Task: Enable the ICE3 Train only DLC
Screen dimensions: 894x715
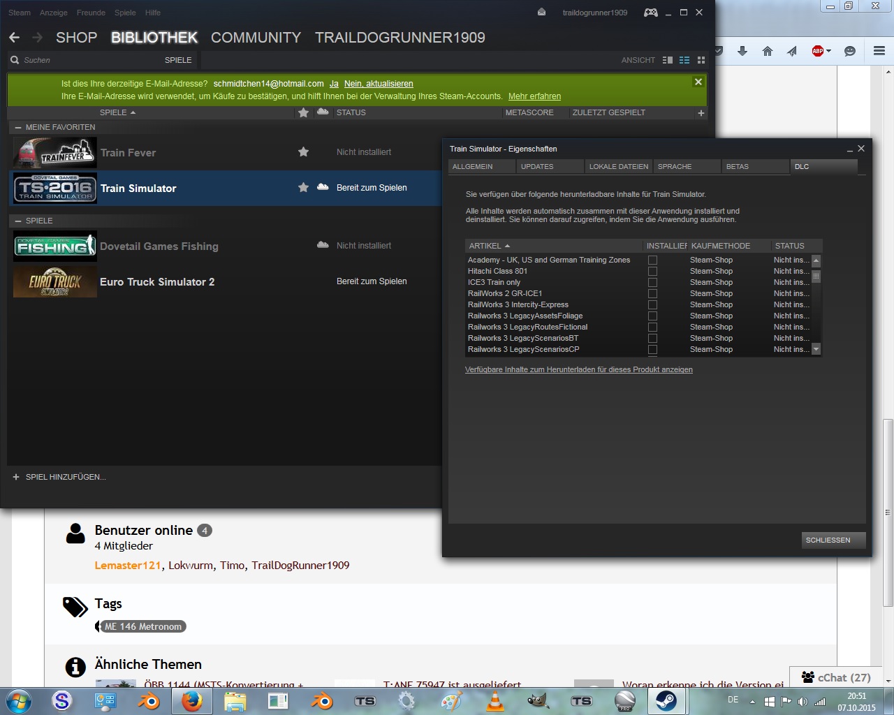Action: pyautogui.click(x=652, y=282)
